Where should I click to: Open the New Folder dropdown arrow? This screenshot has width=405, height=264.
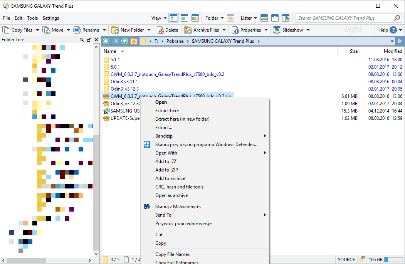pyautogui.click(x=149, y=30)
